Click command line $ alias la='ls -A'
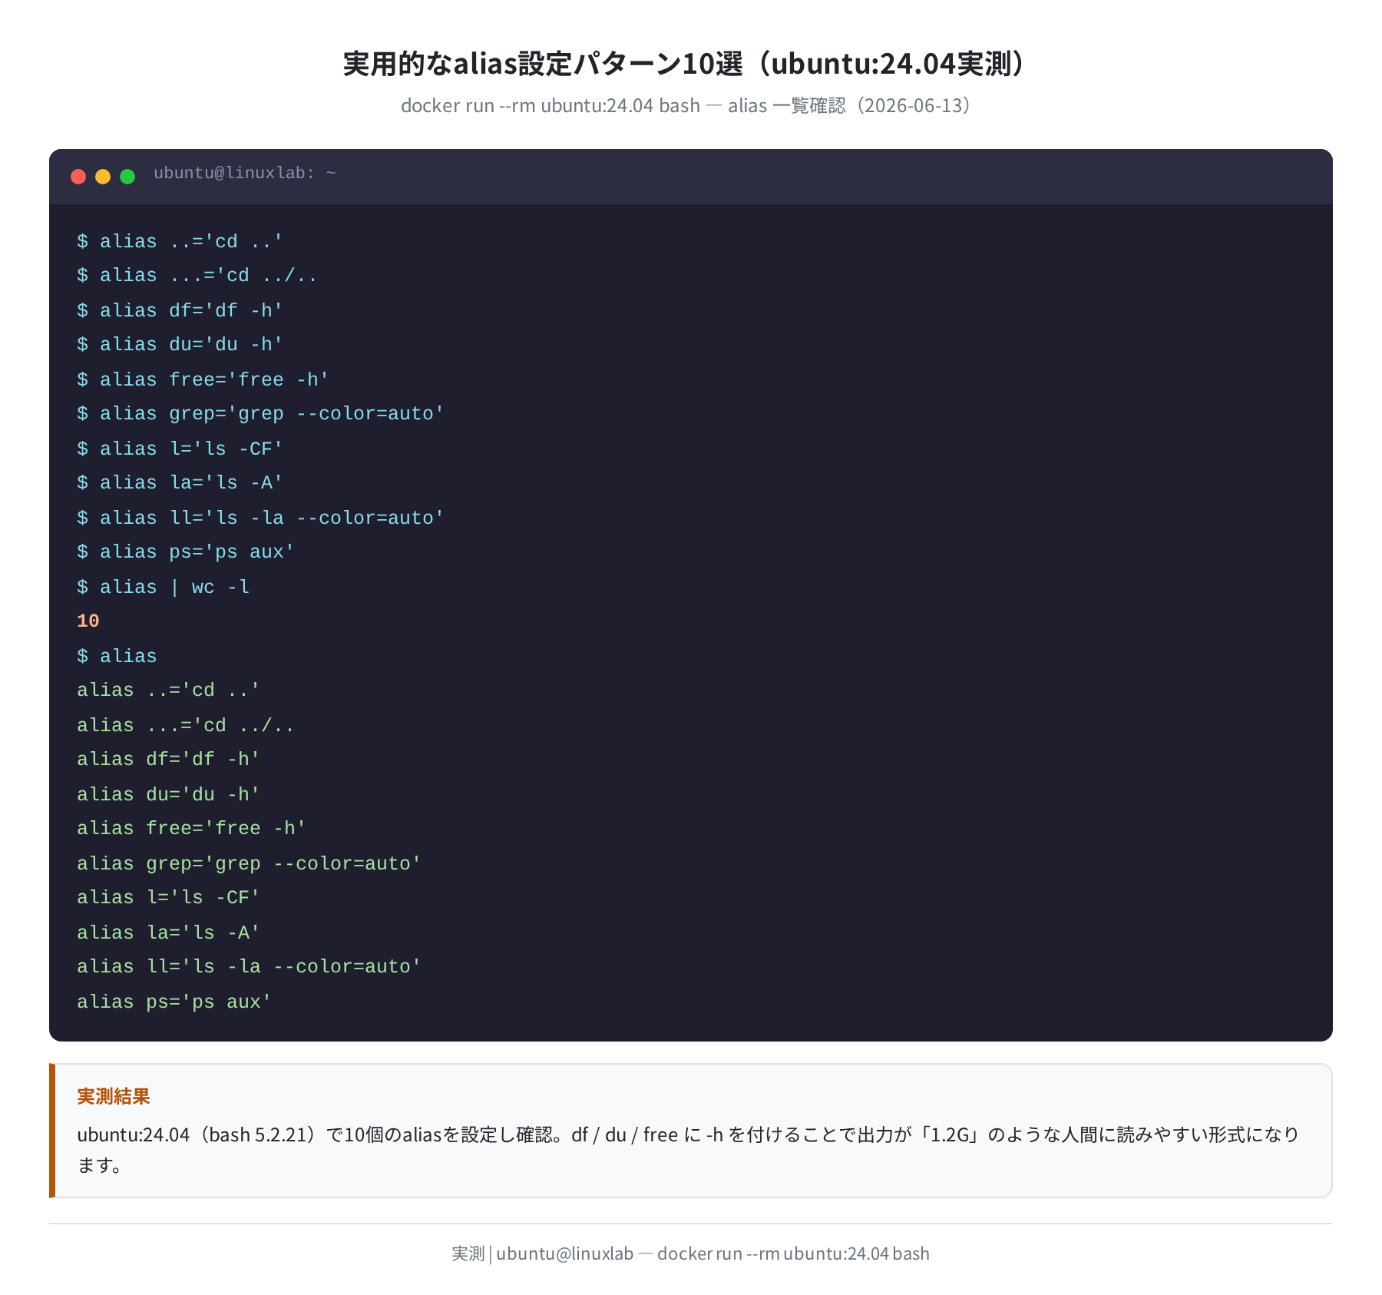 pyautogui.click(x=180, y=482)
